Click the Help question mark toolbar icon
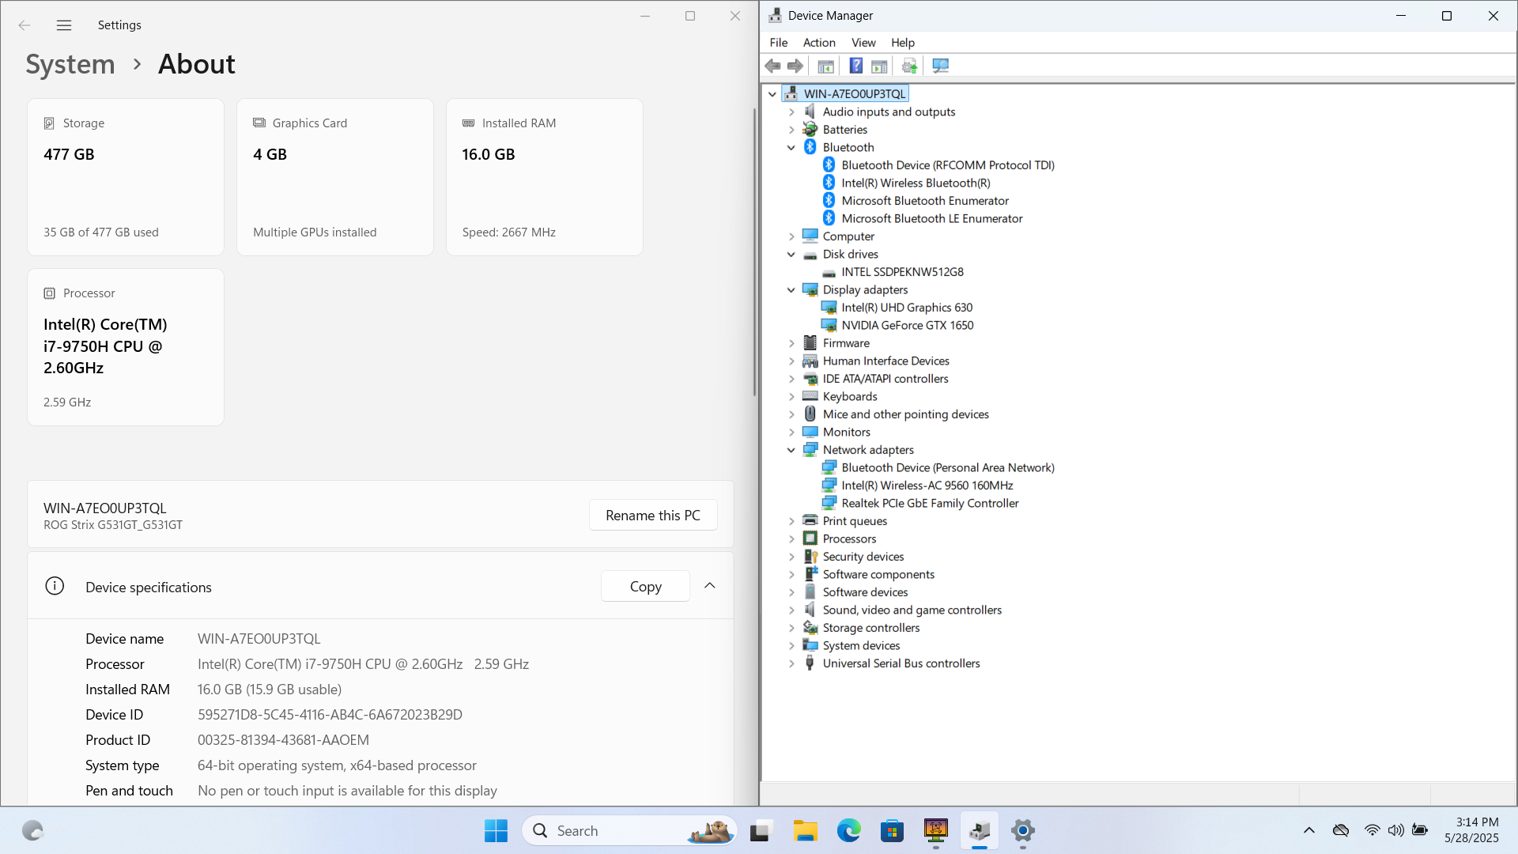 (855, 66)
